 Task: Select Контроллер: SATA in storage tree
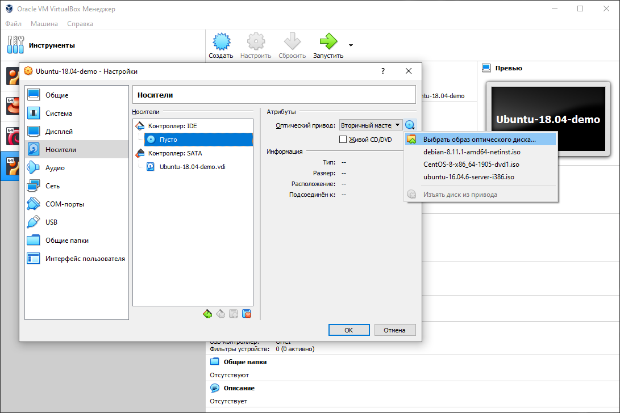click(x=193, y=153)
